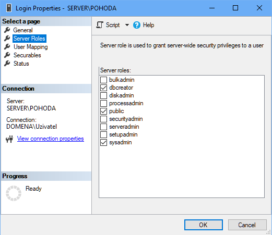
Task: Click the Cancel button
Action: coord(247,225)
